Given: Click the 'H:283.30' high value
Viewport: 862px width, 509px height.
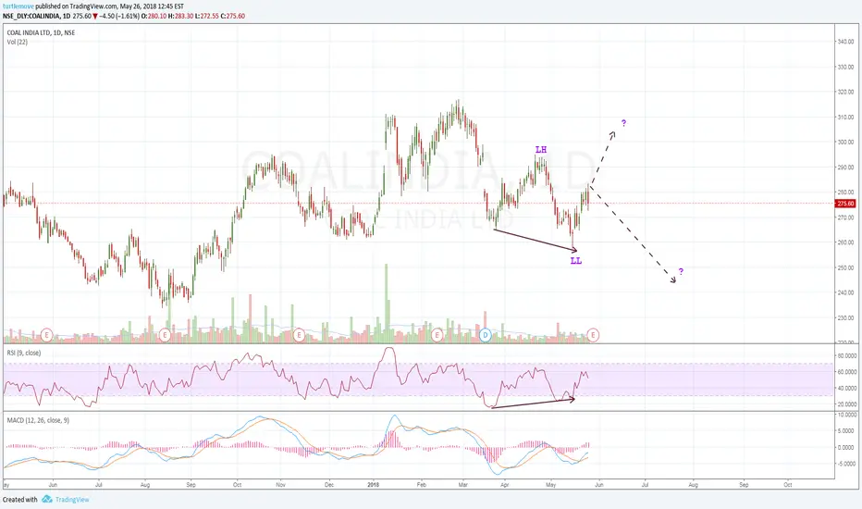Looking at the screenshot, I should point(181,16).
